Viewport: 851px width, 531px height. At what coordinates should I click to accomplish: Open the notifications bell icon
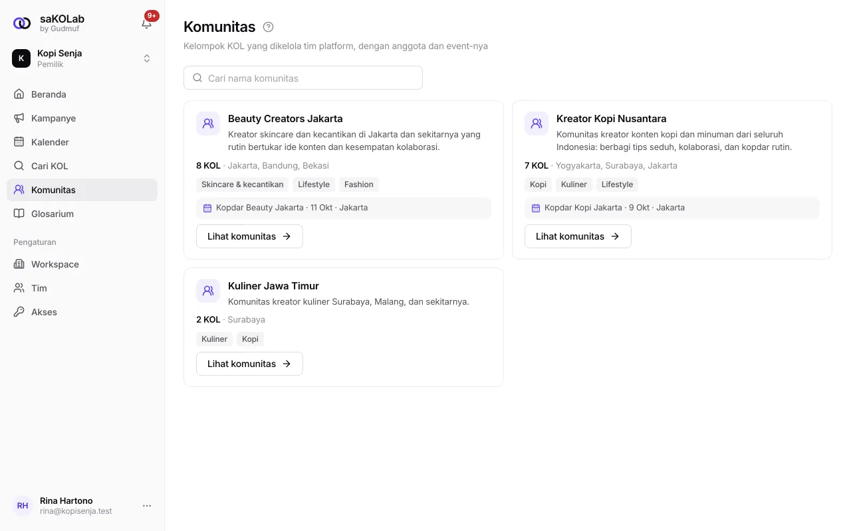pyautogui.click(x=147, y=23)
